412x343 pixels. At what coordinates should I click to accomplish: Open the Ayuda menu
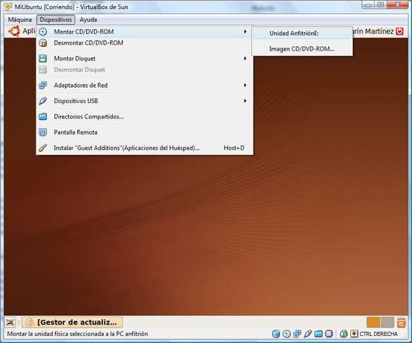(x=88, y=20)
